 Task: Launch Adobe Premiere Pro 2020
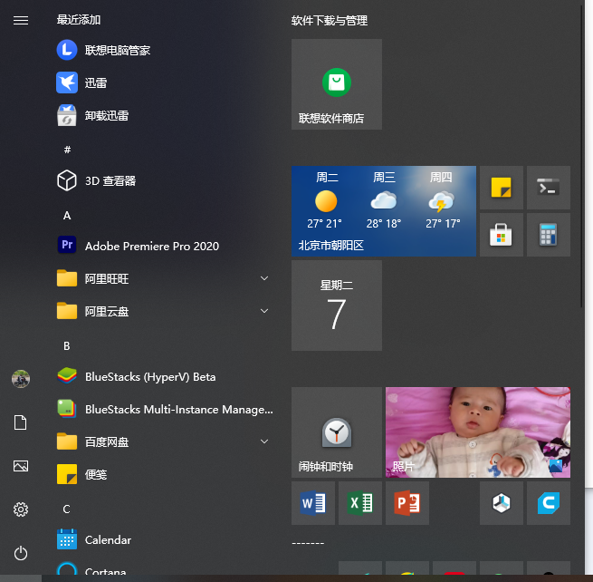pyautogui.click(x=165, y=246)
